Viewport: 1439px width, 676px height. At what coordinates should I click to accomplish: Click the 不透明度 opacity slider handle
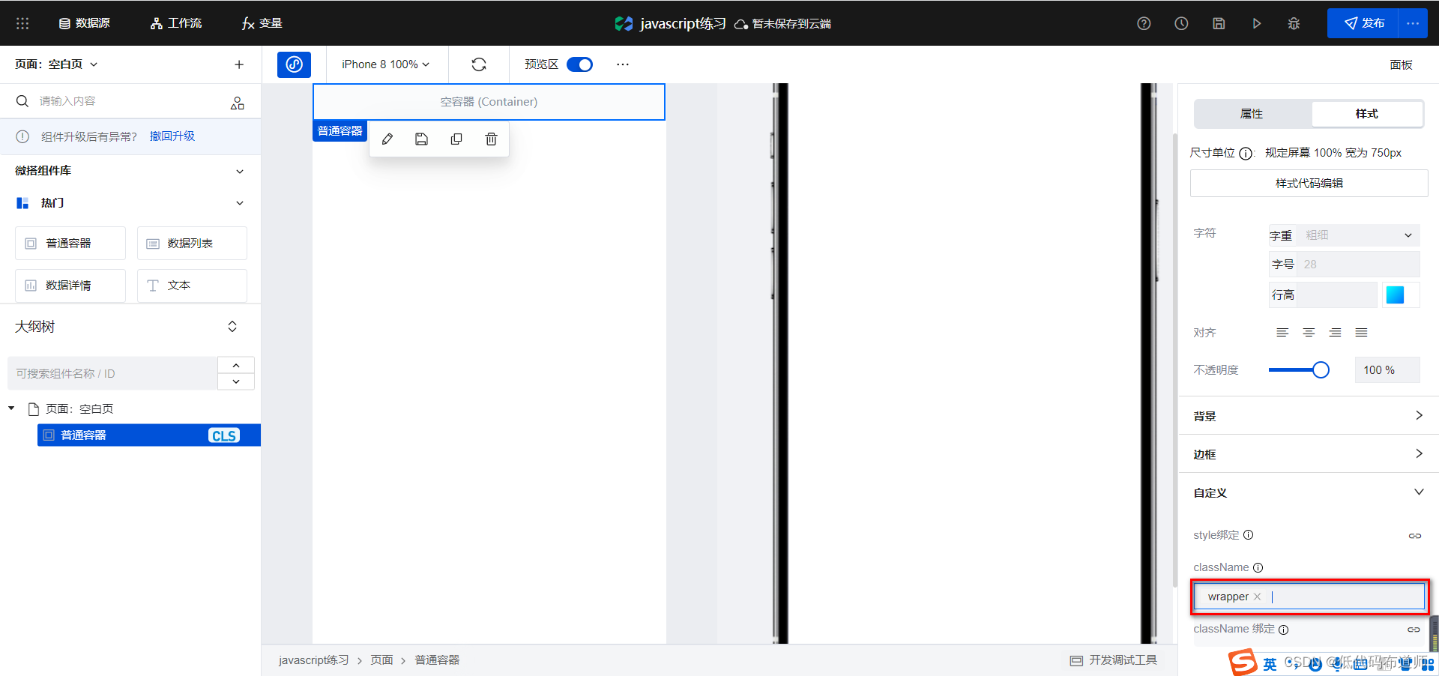[1321, 370]
